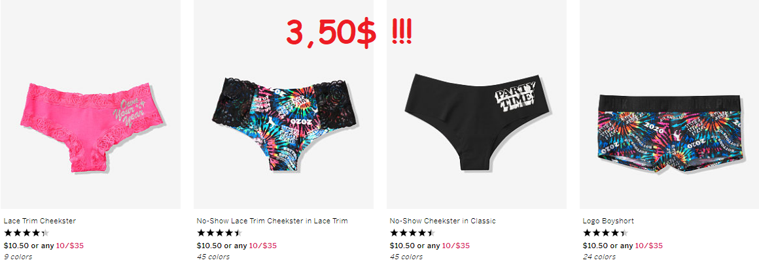This screenshot has width=759, height=273.
Task: Click the 10/$35 offer under Lace Trim Cheekster
Action: tap(70, 246)
